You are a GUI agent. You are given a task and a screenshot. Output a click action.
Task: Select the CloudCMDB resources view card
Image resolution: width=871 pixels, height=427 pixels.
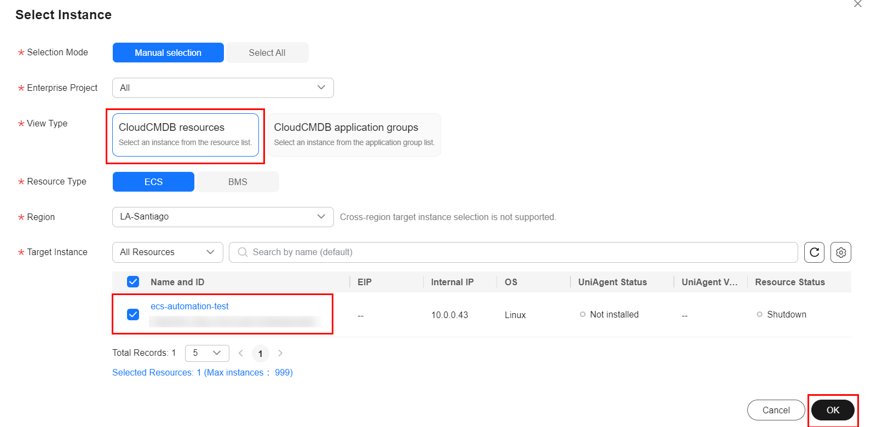pos(186,135)
